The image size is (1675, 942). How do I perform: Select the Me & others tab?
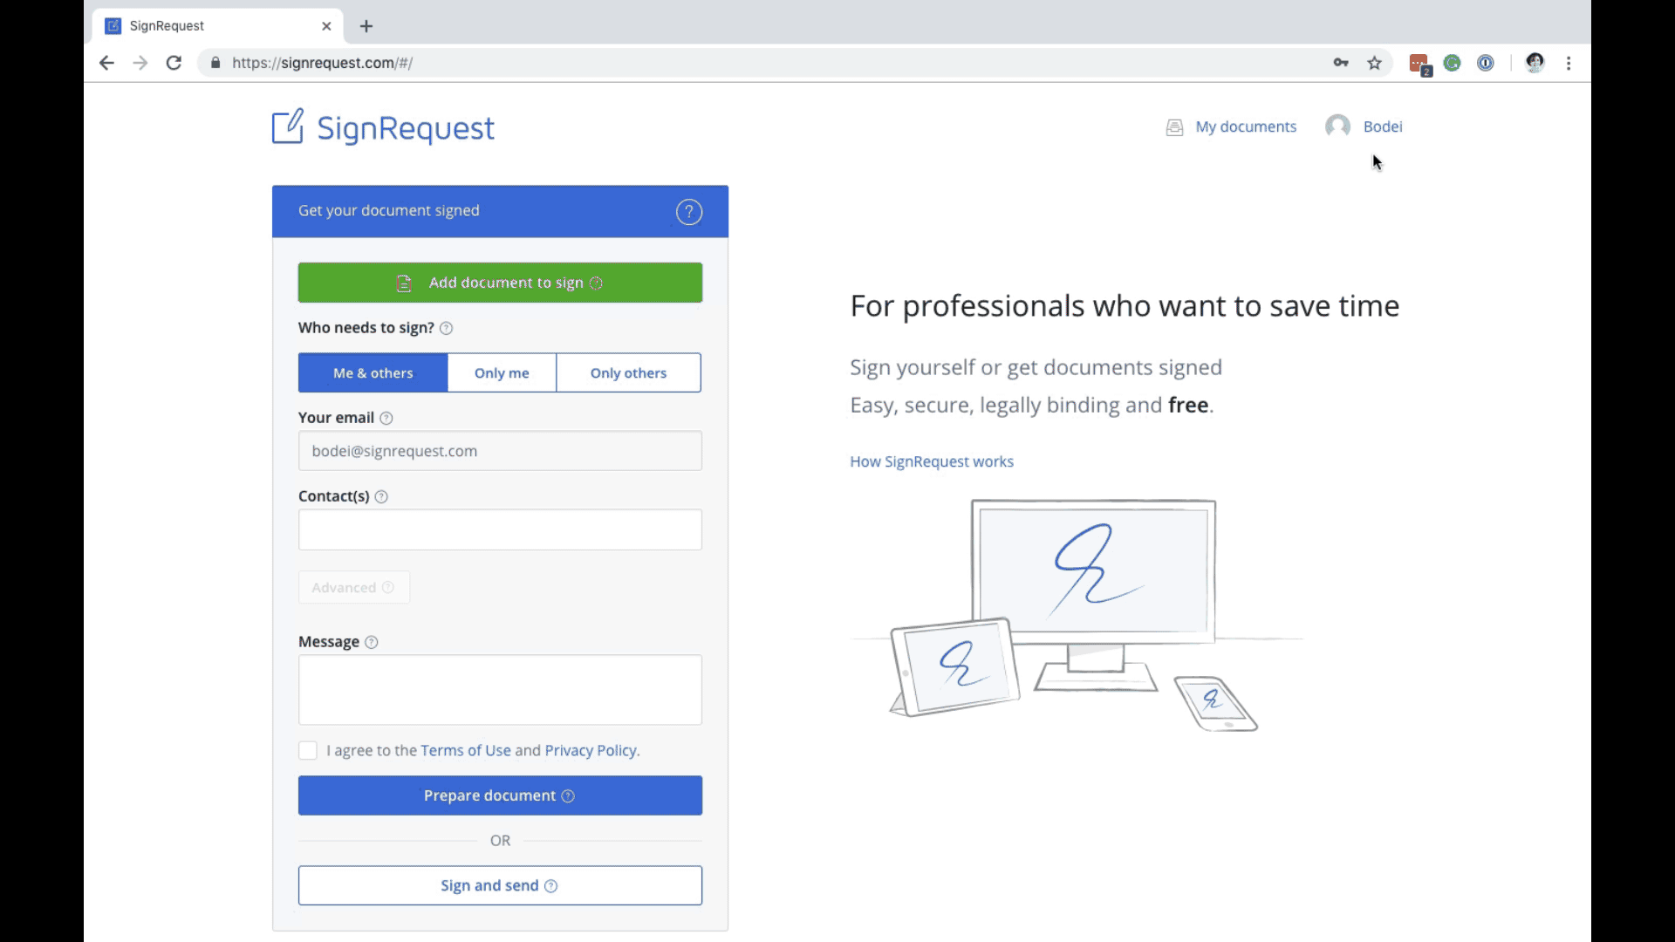373,372
